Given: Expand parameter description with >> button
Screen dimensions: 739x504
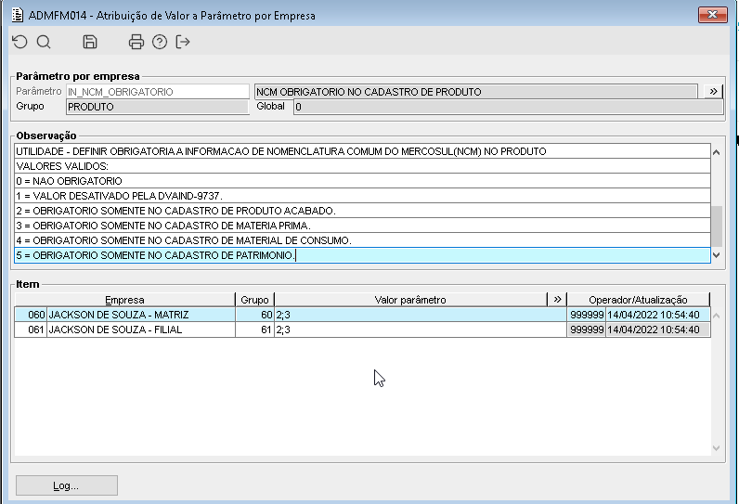Looking at the screenshot, I should click(x=713, y=92).
